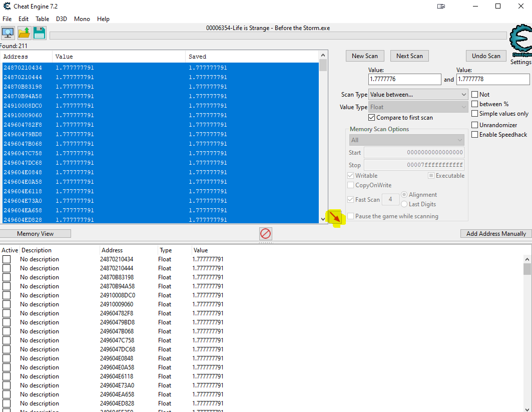532x412 pixels.
Task: Activate checkbox for address 249604E6118 entry
Action: pos(7,376)
